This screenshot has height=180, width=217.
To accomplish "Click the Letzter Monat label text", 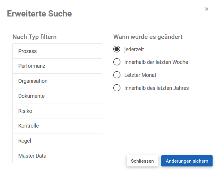I will click(x=140, y=75).
